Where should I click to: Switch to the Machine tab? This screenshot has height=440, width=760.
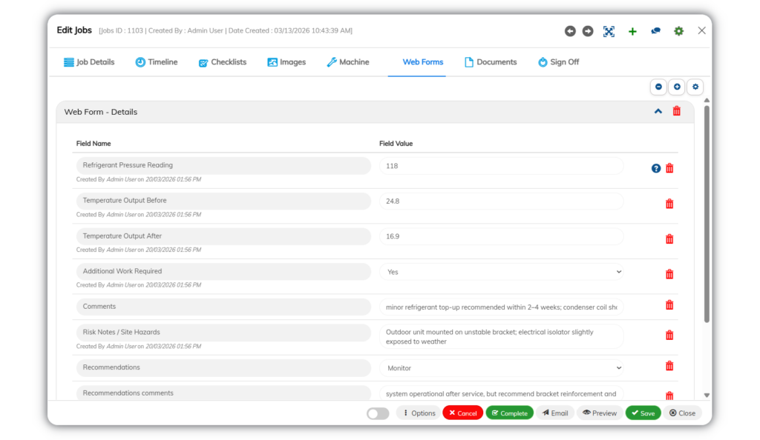pos(348,62)
